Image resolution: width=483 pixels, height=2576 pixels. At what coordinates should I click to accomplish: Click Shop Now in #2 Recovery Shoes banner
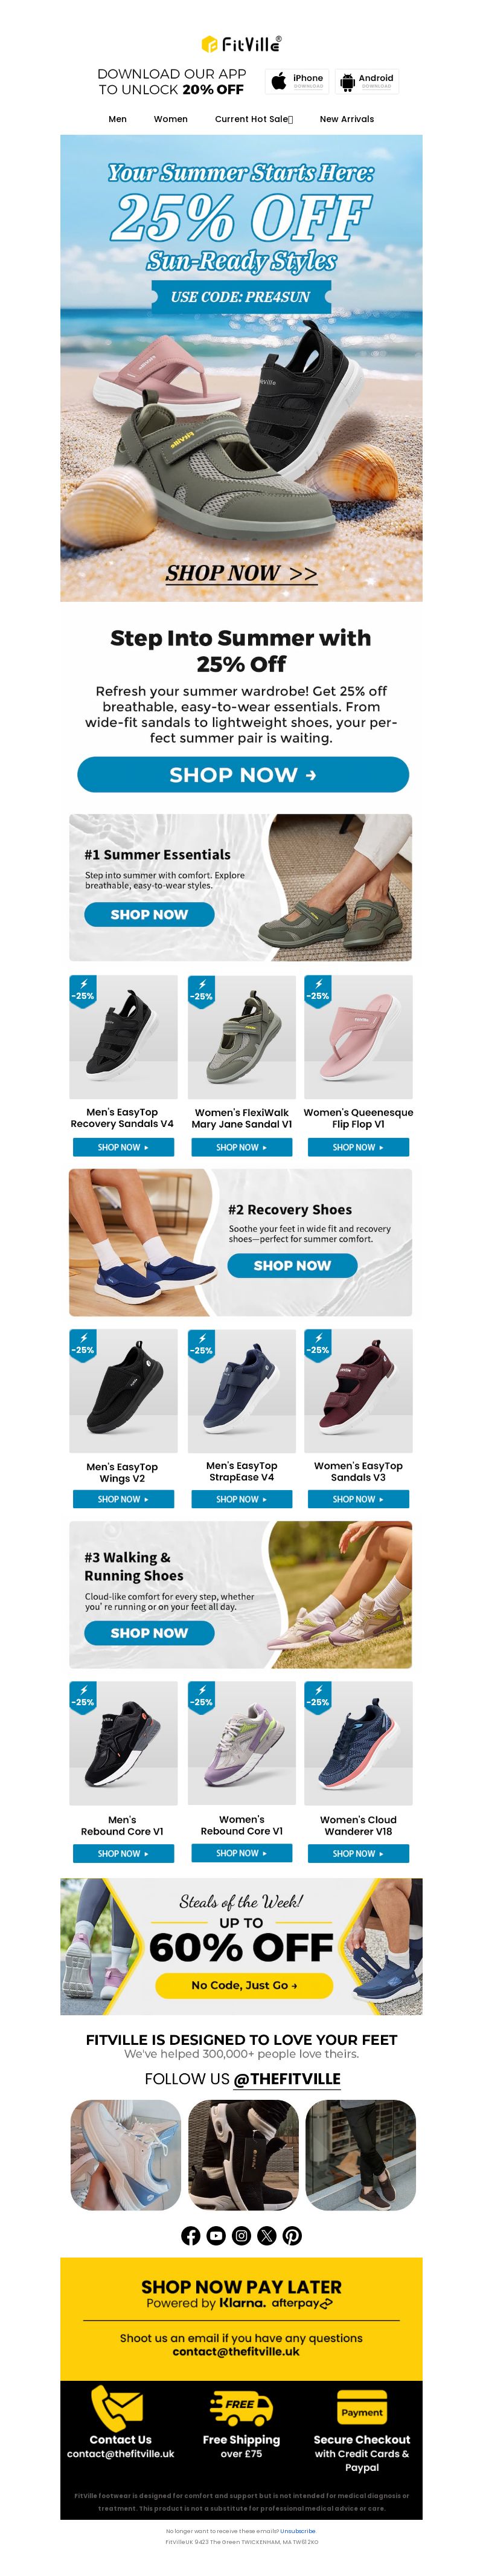(292, 1265)
